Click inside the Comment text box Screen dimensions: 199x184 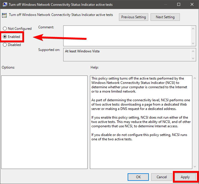point(127,36)
